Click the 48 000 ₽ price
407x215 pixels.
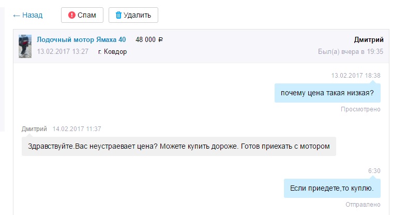pos(149,39)
